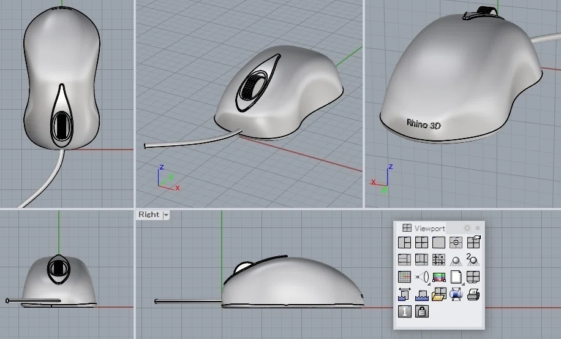Click the new floating viewport icon
Image resolution: width=561 pixels, height=339 pixels.
pos(456,243)
